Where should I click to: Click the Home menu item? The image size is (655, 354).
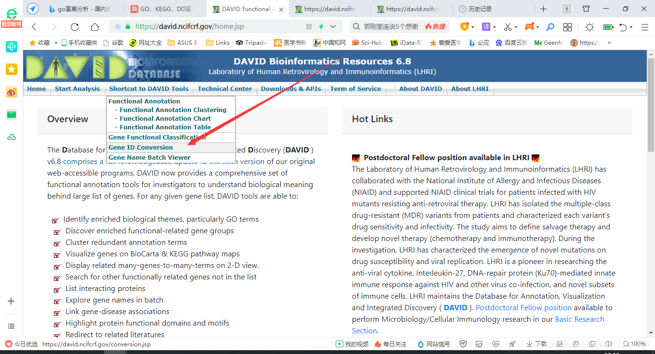coord(37,88)
